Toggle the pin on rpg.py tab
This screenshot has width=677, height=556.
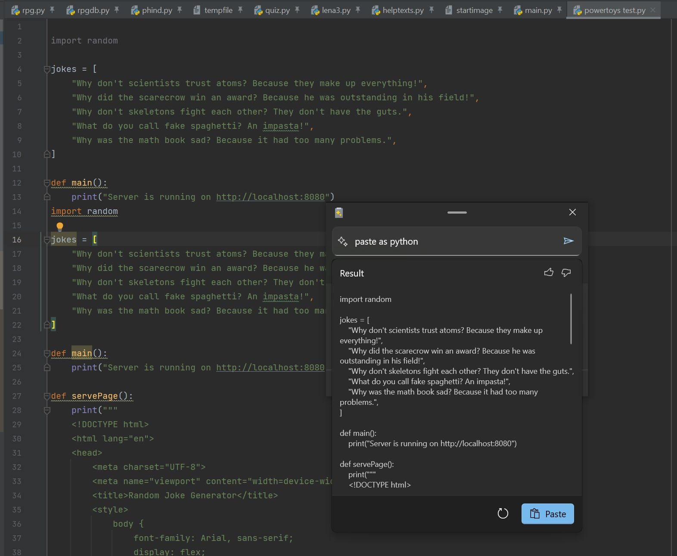(52, 10)
